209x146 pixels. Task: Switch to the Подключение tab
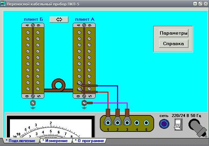tap(22, 141)
